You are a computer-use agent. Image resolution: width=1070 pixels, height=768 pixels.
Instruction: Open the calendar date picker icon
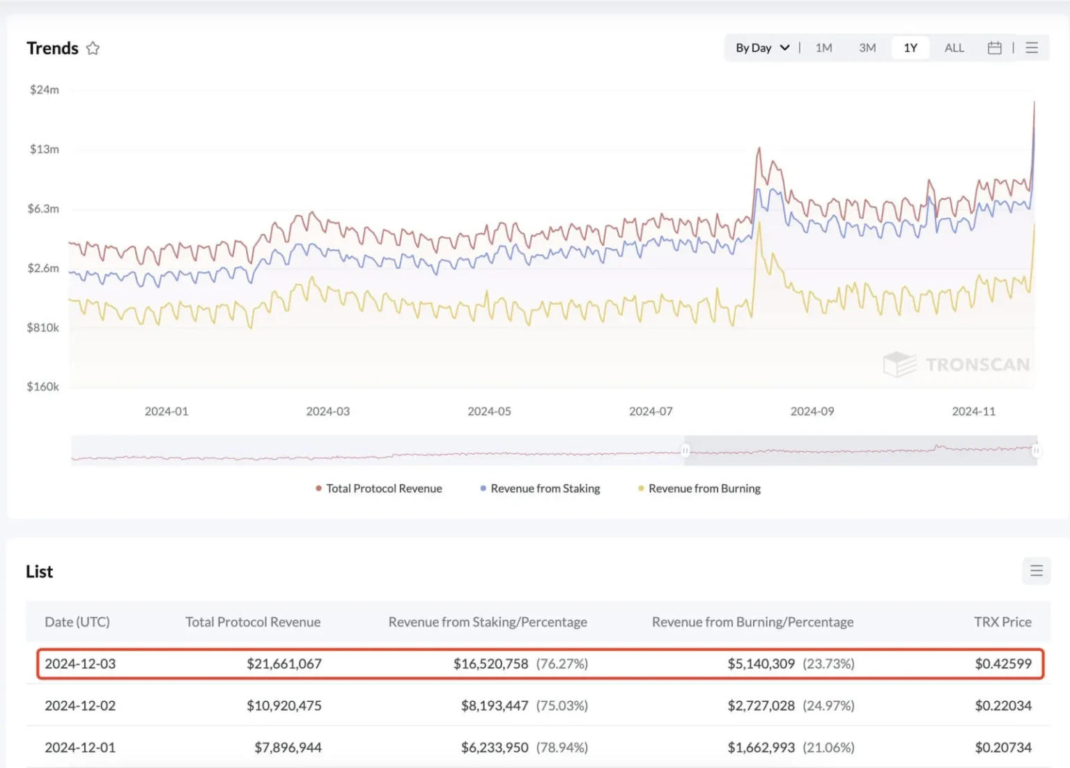click(x=995, y=47)
